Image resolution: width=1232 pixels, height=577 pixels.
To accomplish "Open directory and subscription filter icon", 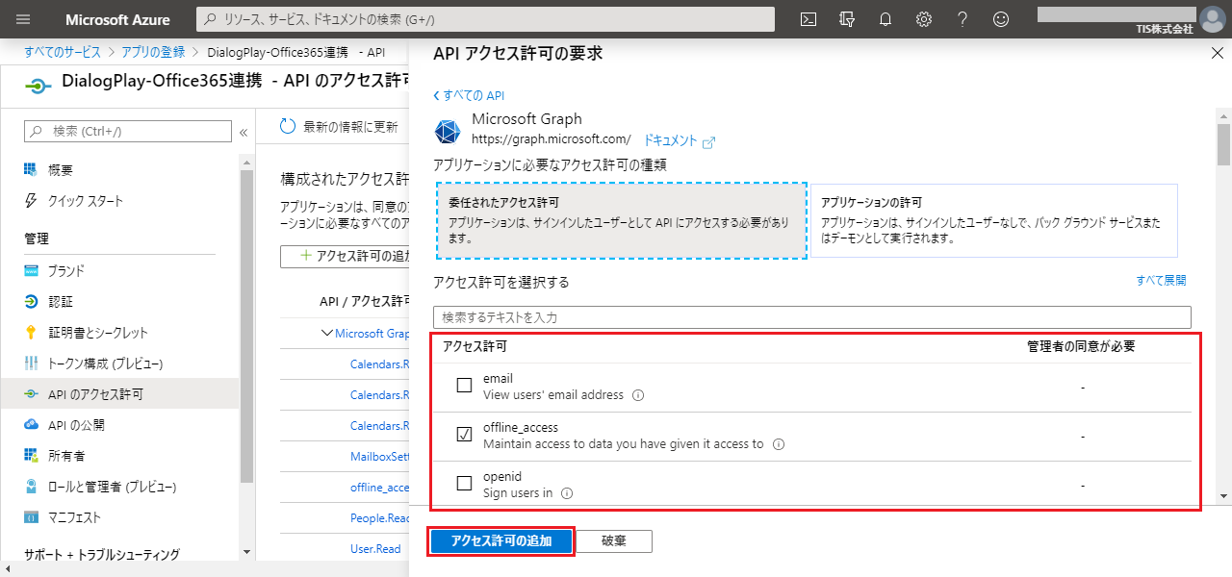I will coord(847,19).
